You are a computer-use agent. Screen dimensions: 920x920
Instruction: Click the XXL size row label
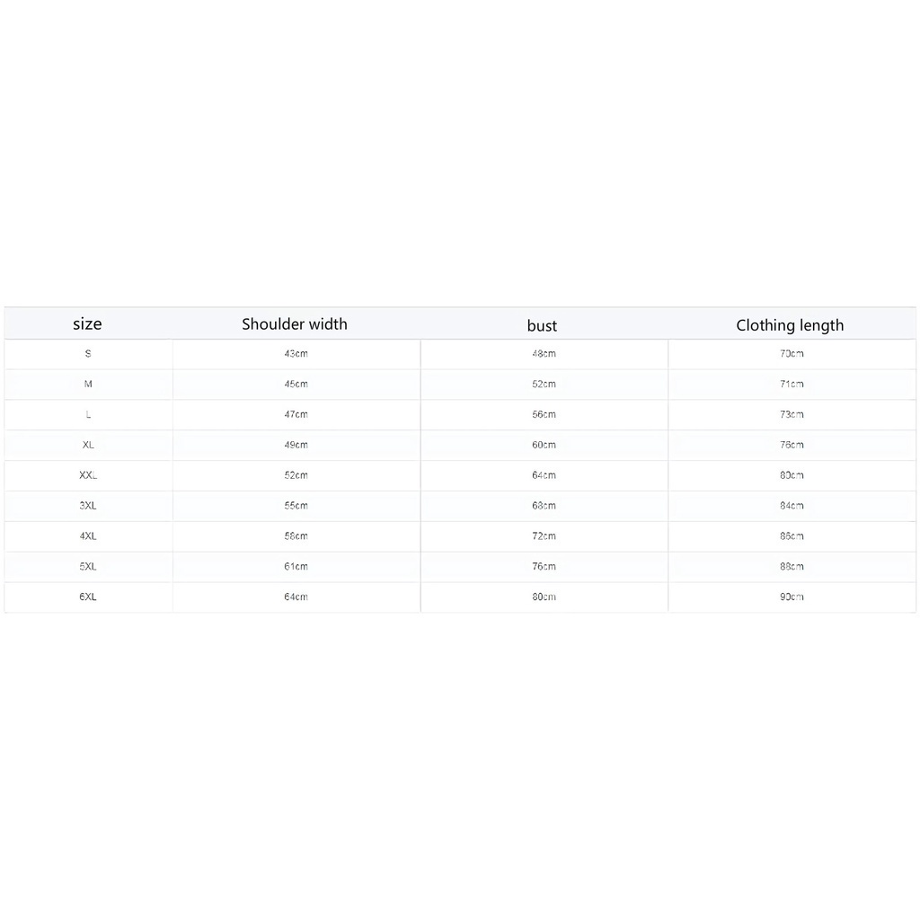tap(88, 475)
